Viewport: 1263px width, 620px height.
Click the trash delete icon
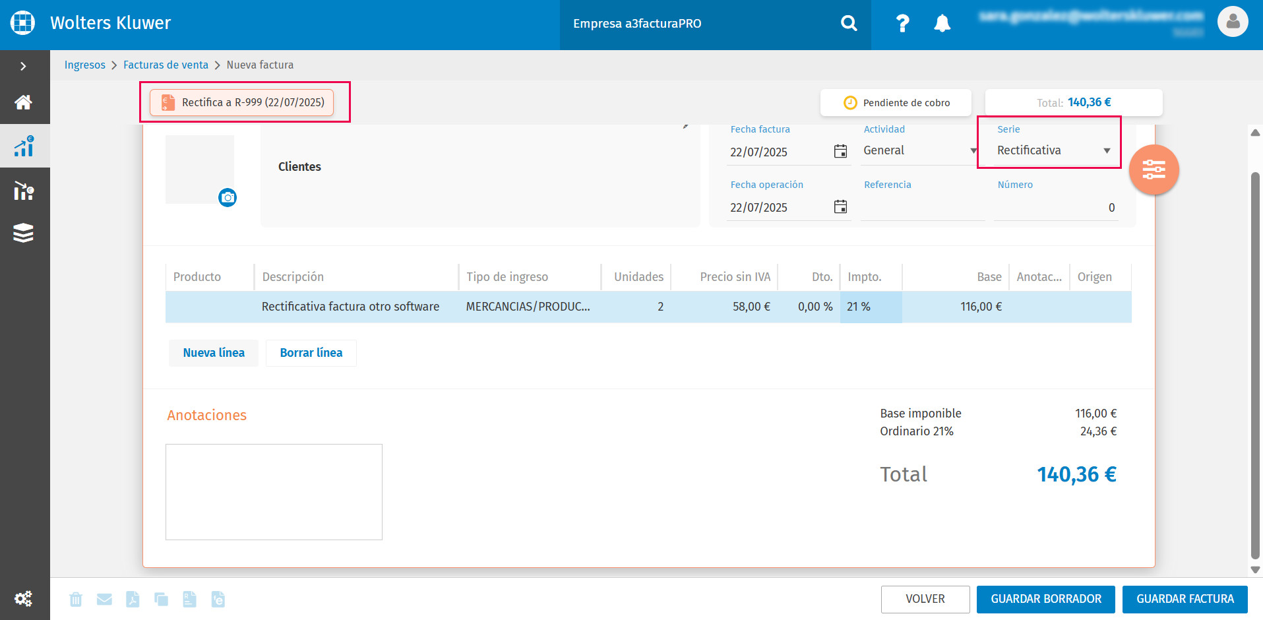coord(76,599)
